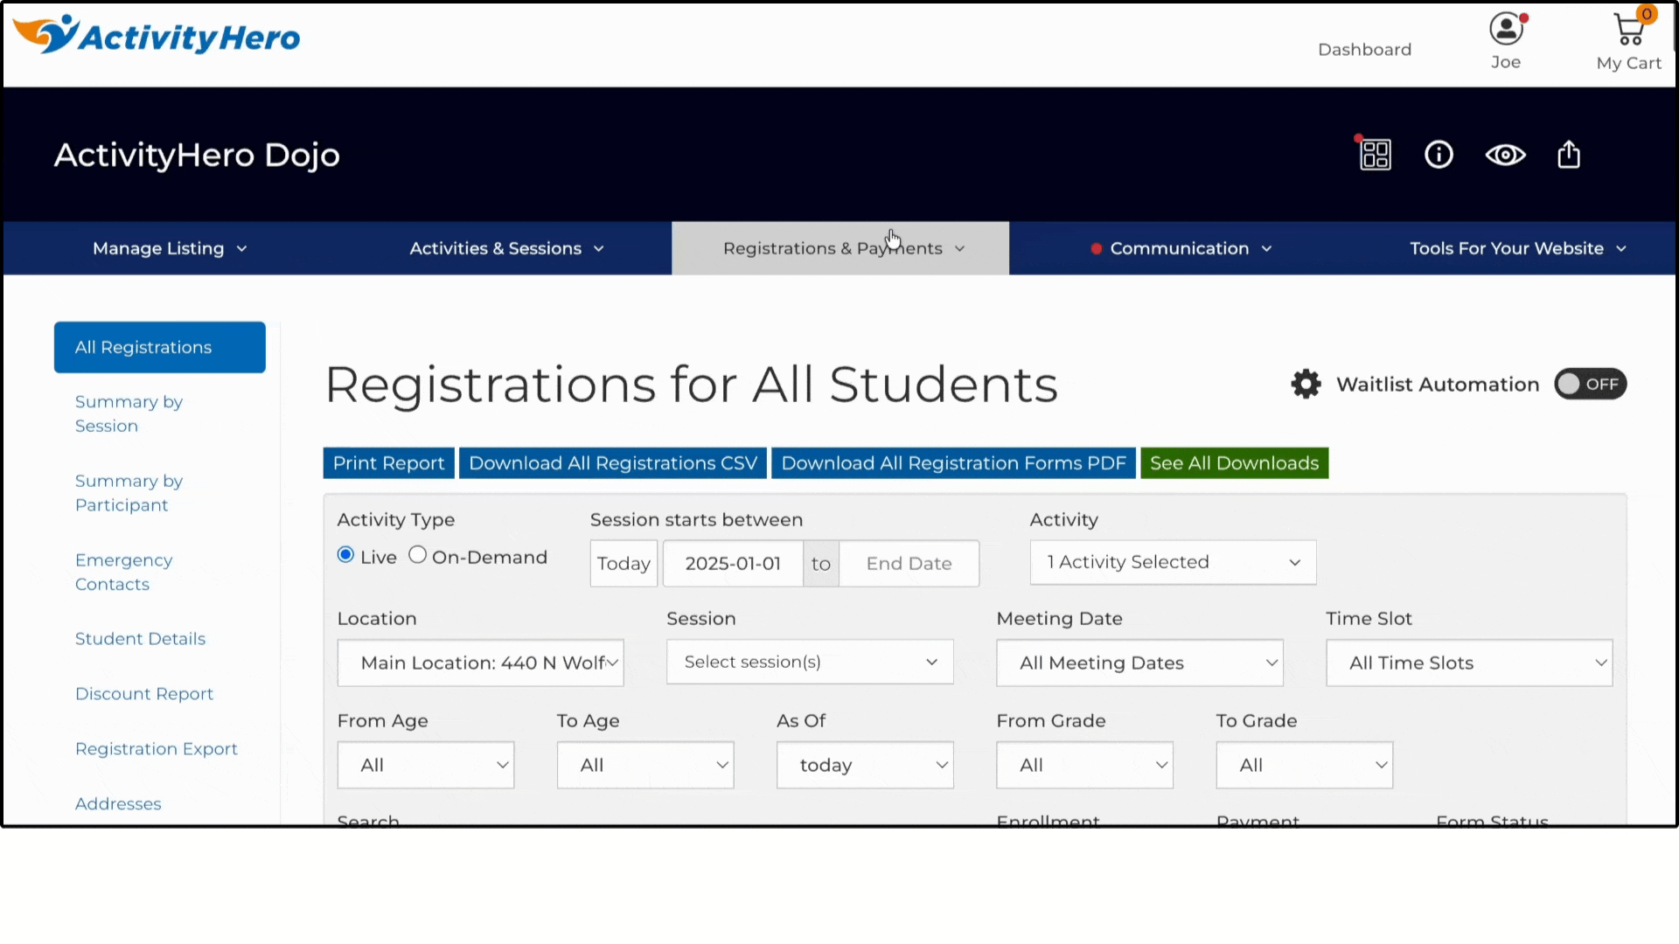Viewport: 1679px width, 944px height.
Task: Open Waitlist Automation gear settings icon
Action: point(1306,384)
